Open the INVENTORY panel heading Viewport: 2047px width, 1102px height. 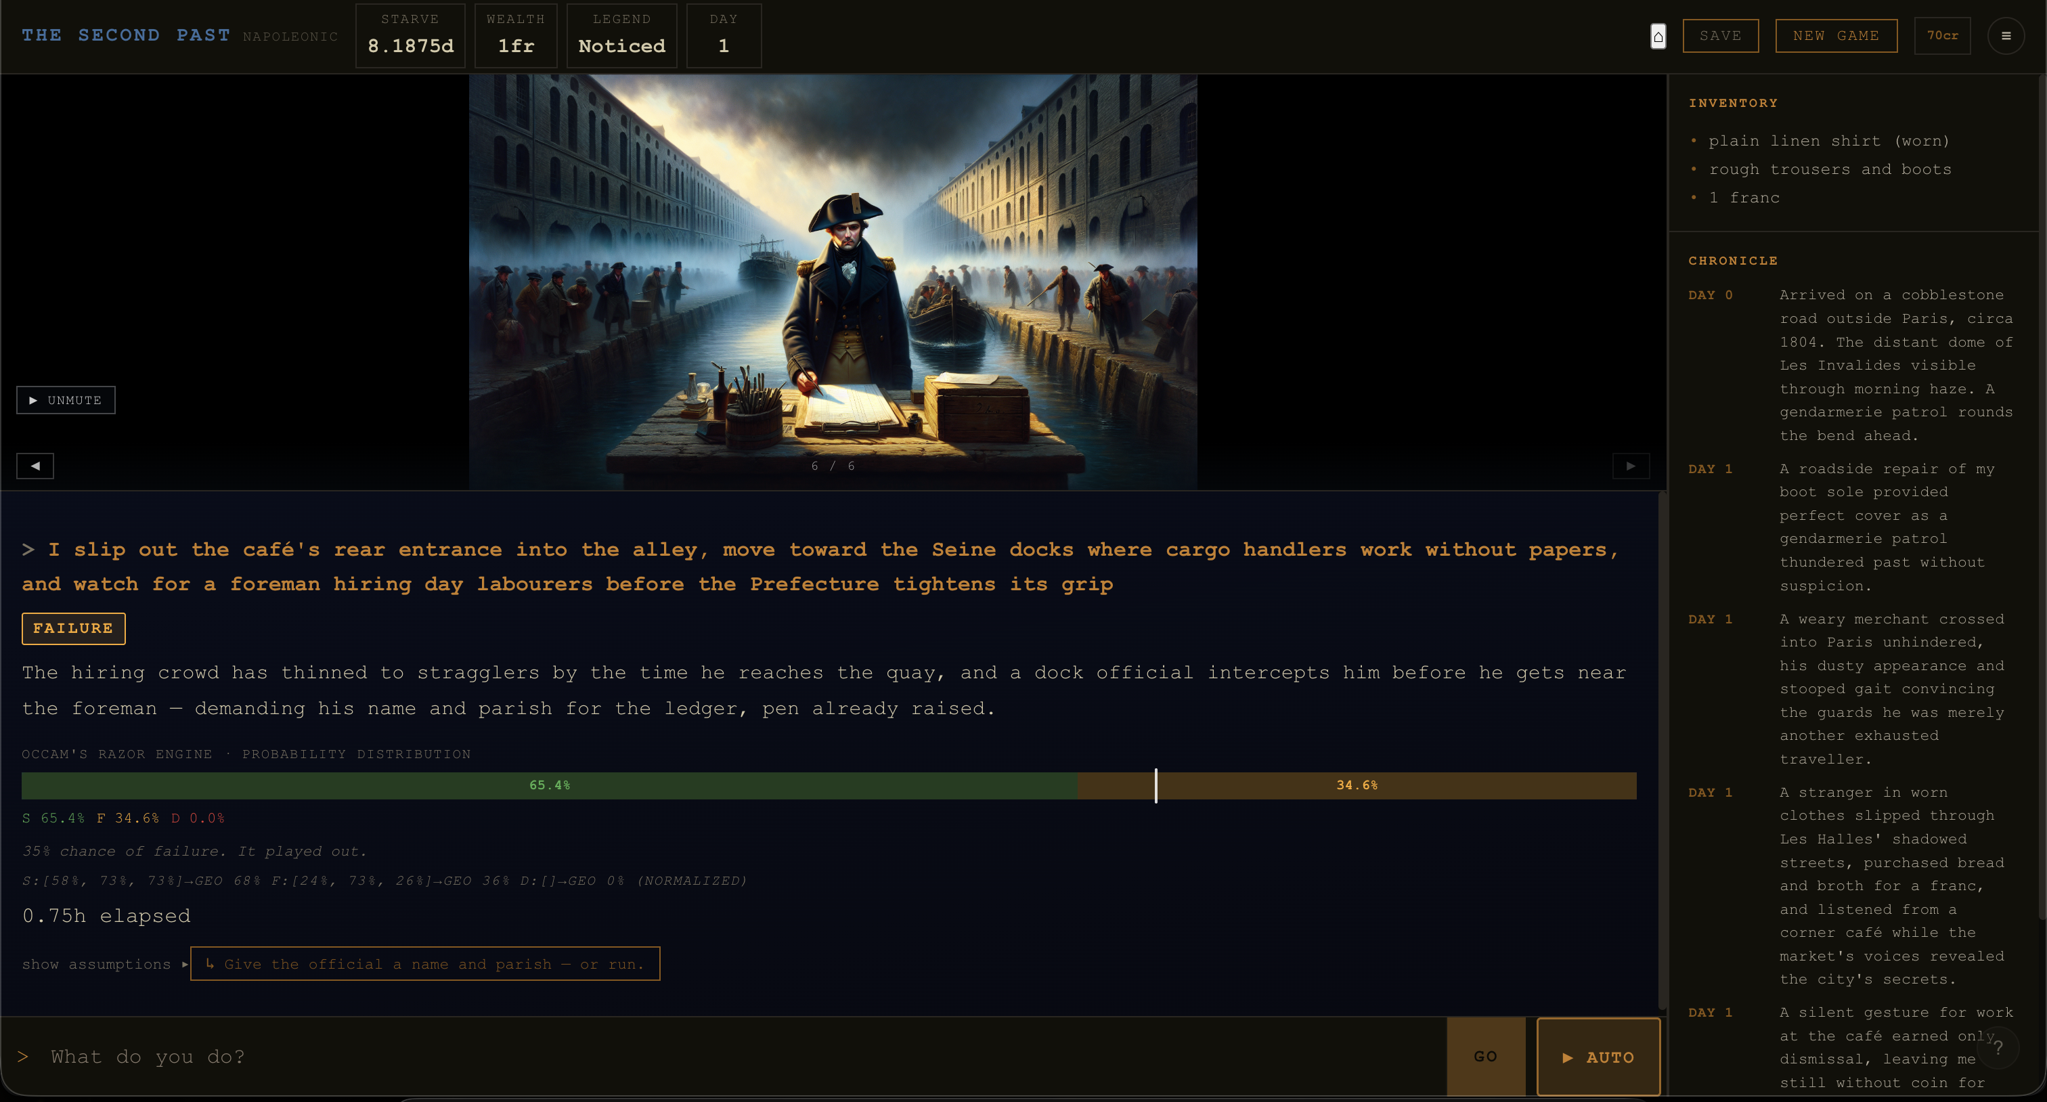(x=1733, y=102)
